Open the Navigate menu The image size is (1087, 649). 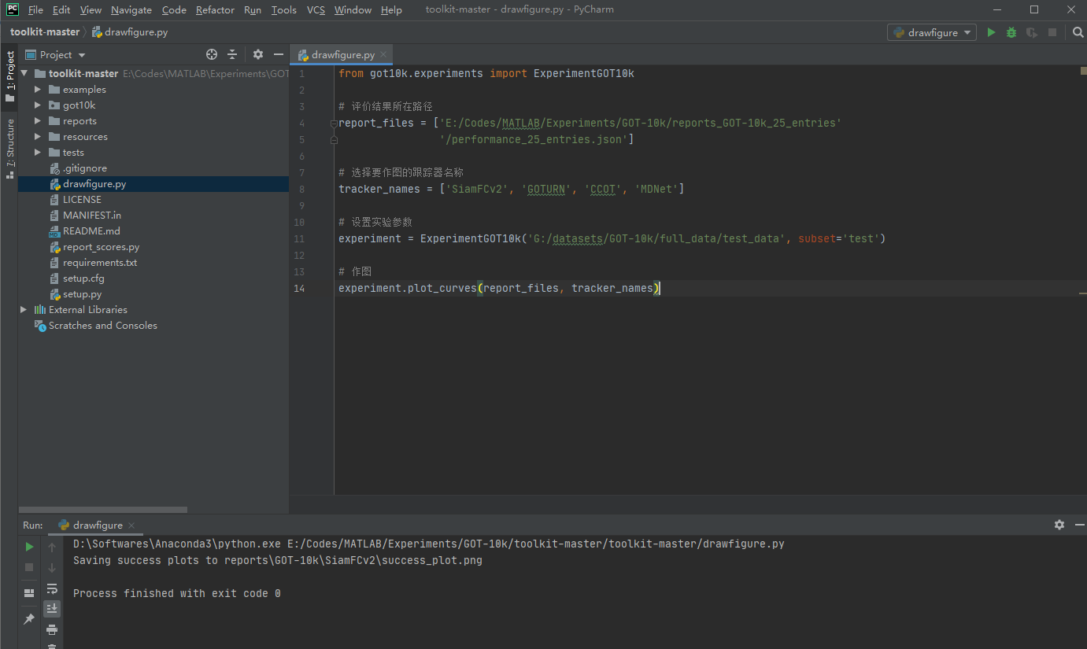click(131, 9)
